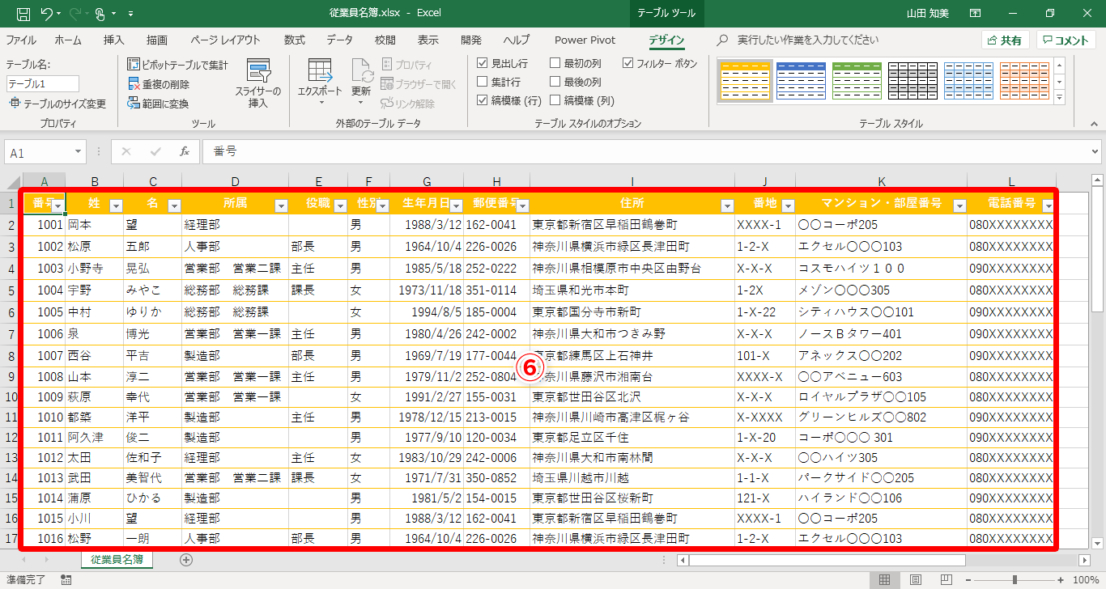Switch to the データ tab
The width and height of the screenshot is (1106, 589).
pos(340,40)
